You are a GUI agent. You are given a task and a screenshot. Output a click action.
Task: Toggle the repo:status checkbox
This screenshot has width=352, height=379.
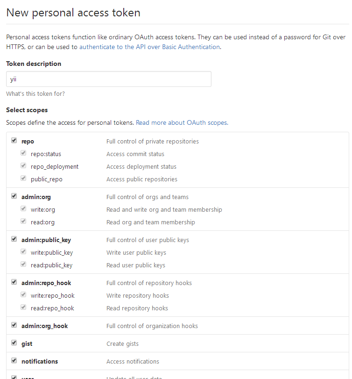pos(23,153)
